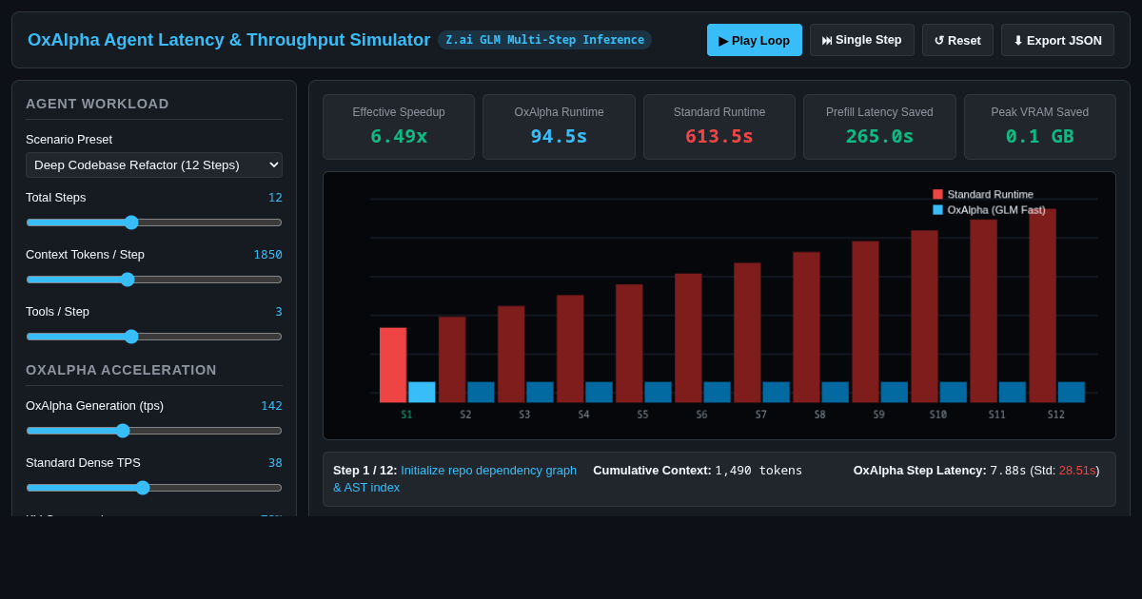Click the S10 axis label
This screenshot has height=599, width=1142.
click(937, 415)
